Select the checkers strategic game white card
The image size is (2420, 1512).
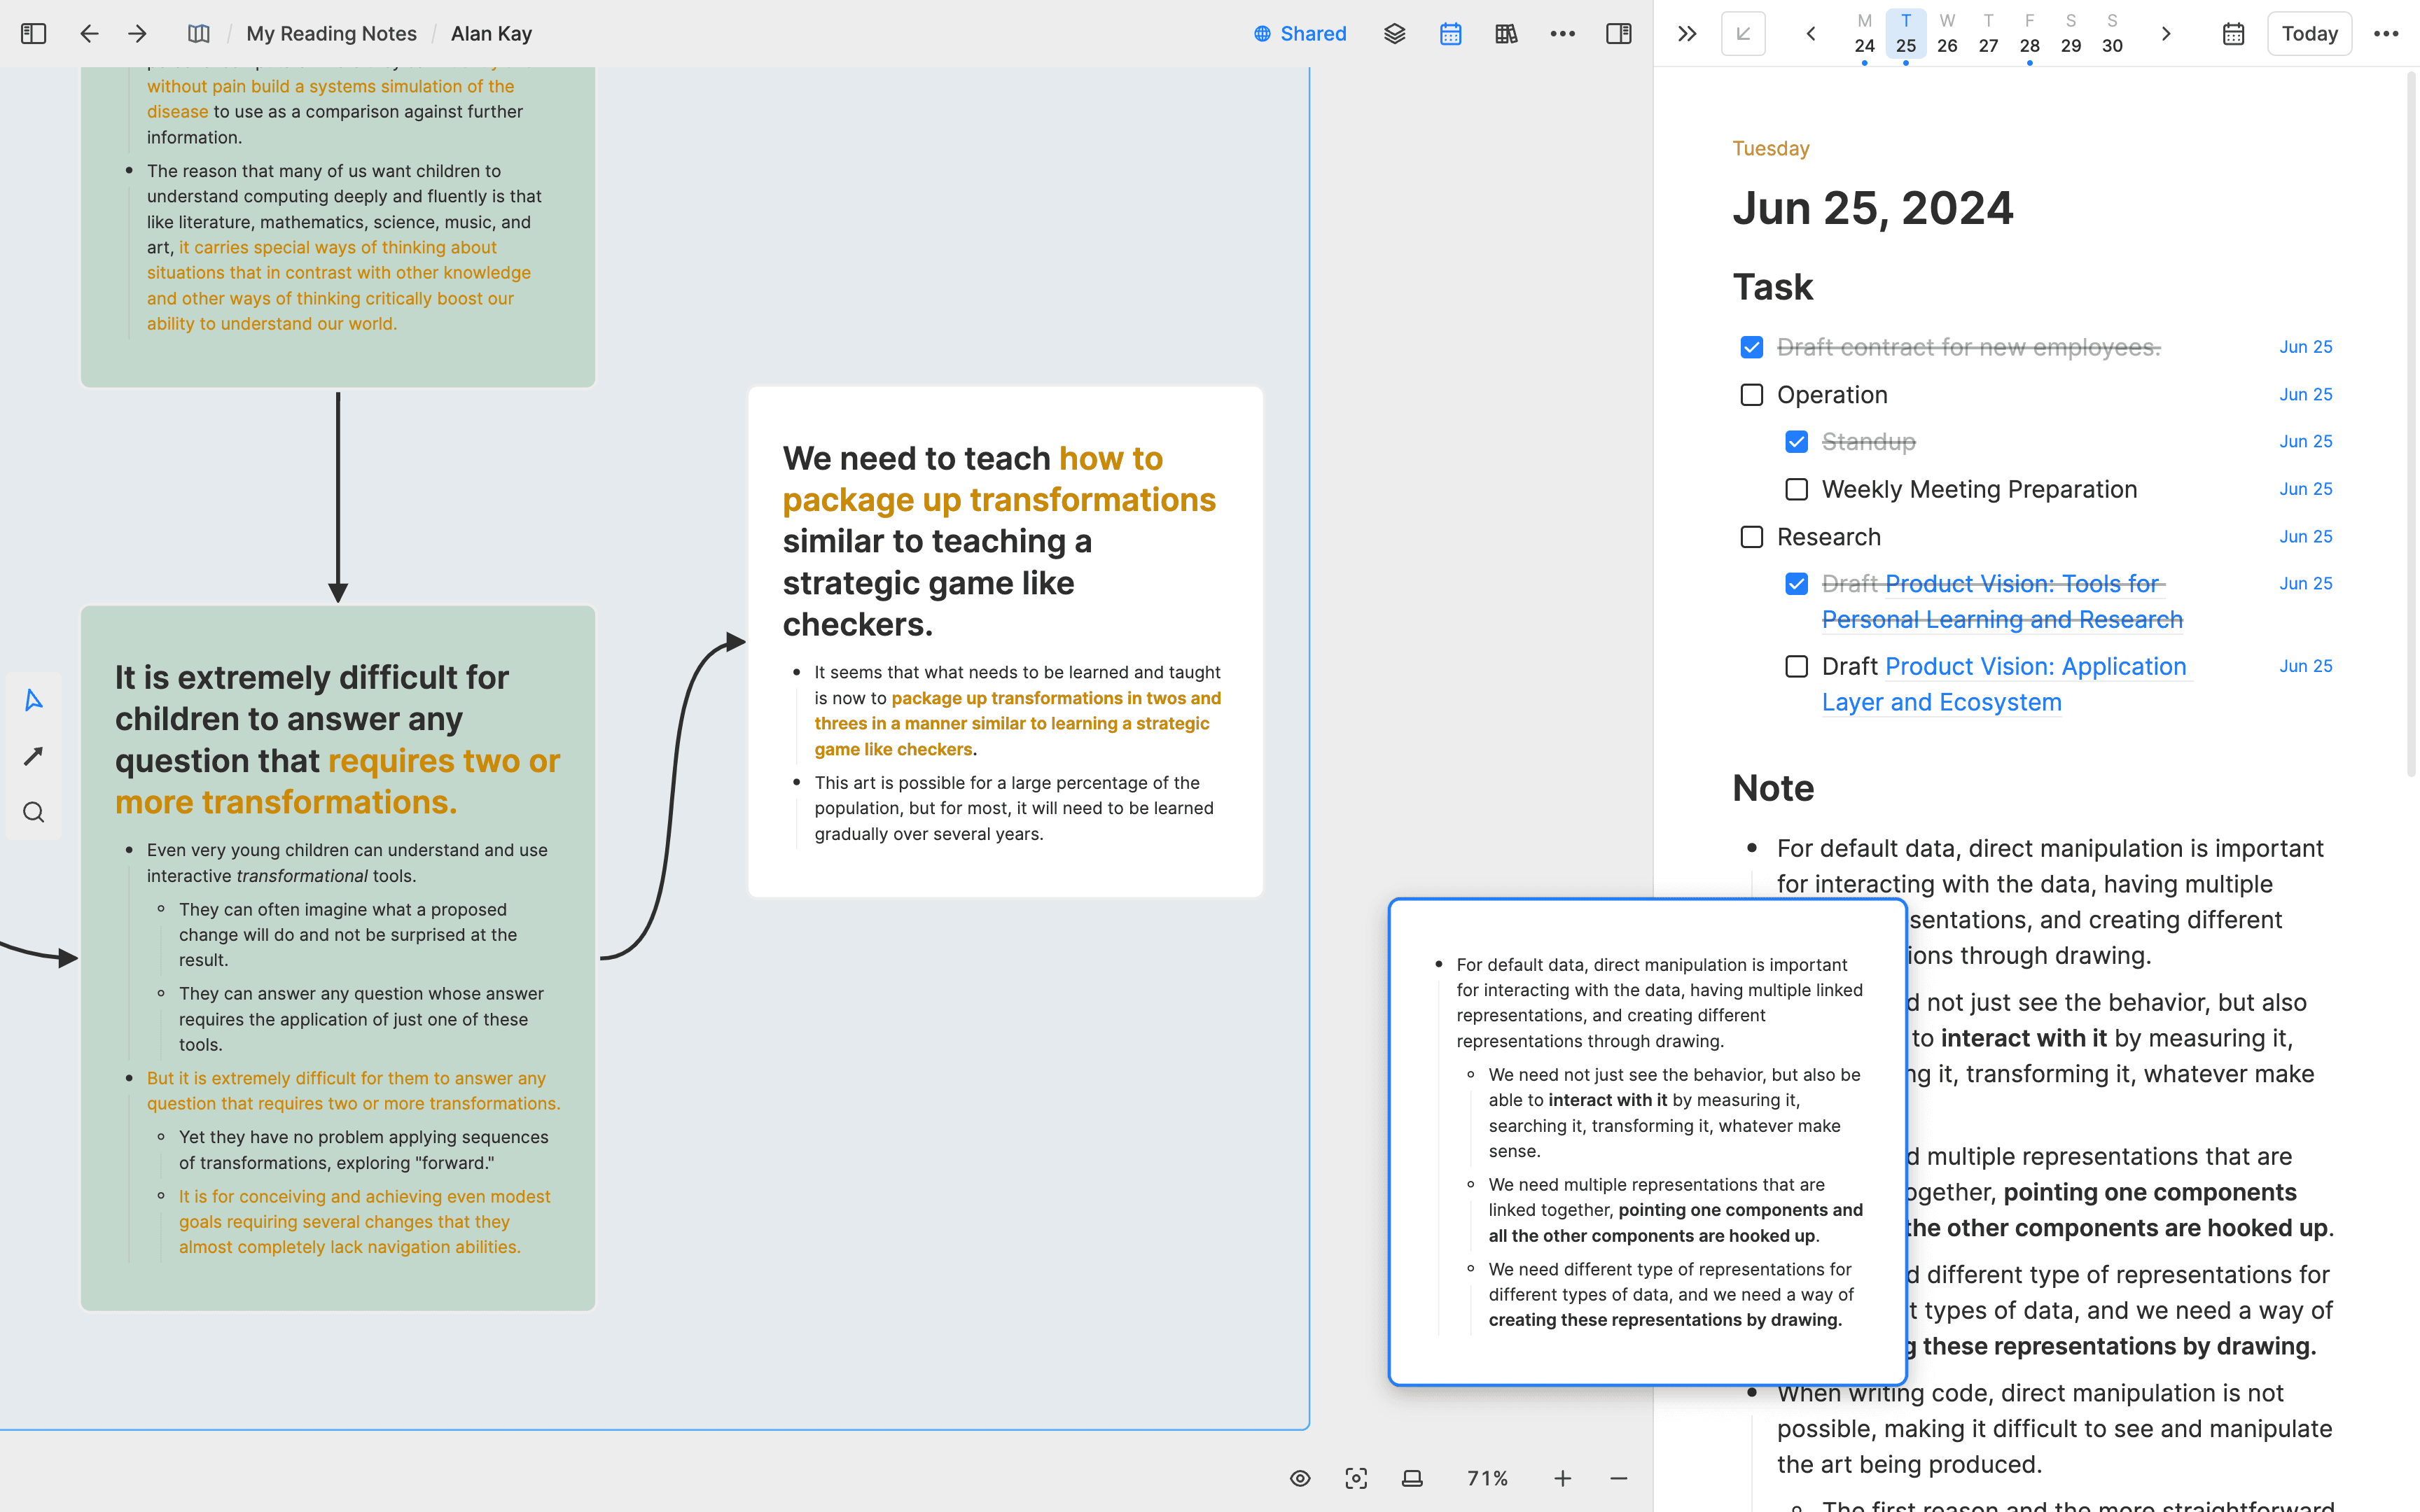[1005, 642]
